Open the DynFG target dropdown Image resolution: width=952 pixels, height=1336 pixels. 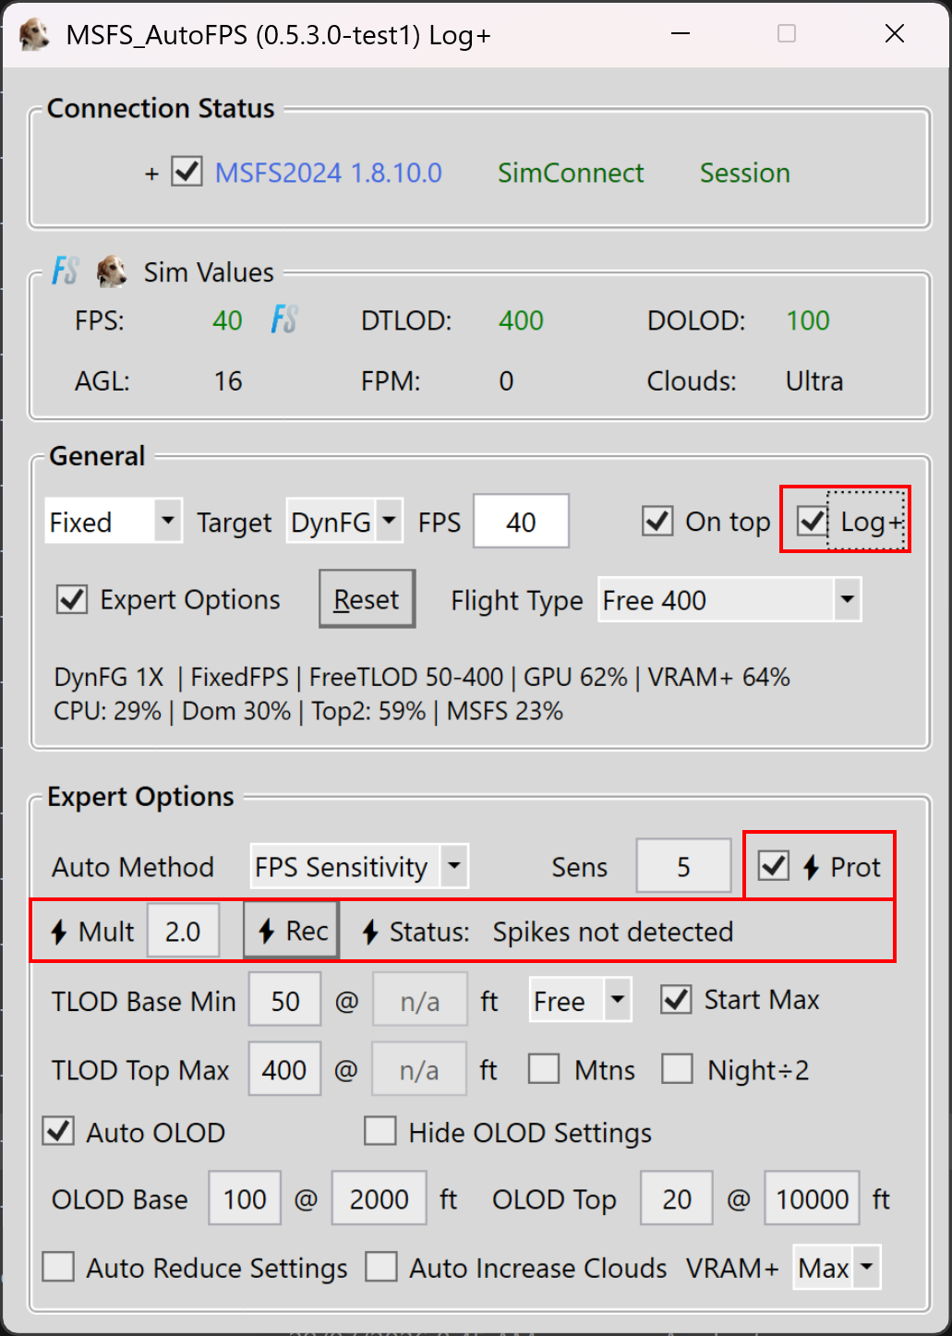tap(344, 522)
